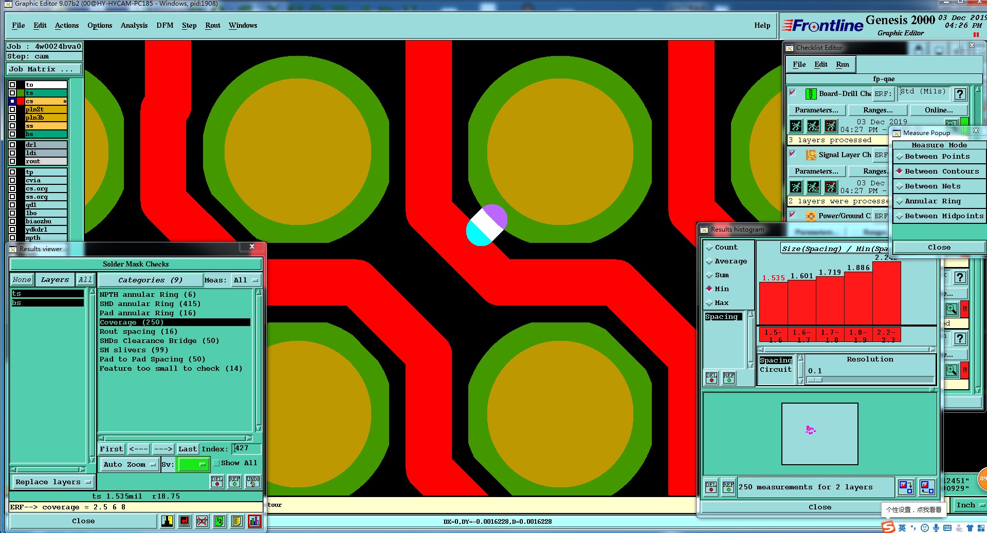This screenshot has width=987, height=533.
Task: Open the green Sv dropdown
Action: (x=193, y=464)
